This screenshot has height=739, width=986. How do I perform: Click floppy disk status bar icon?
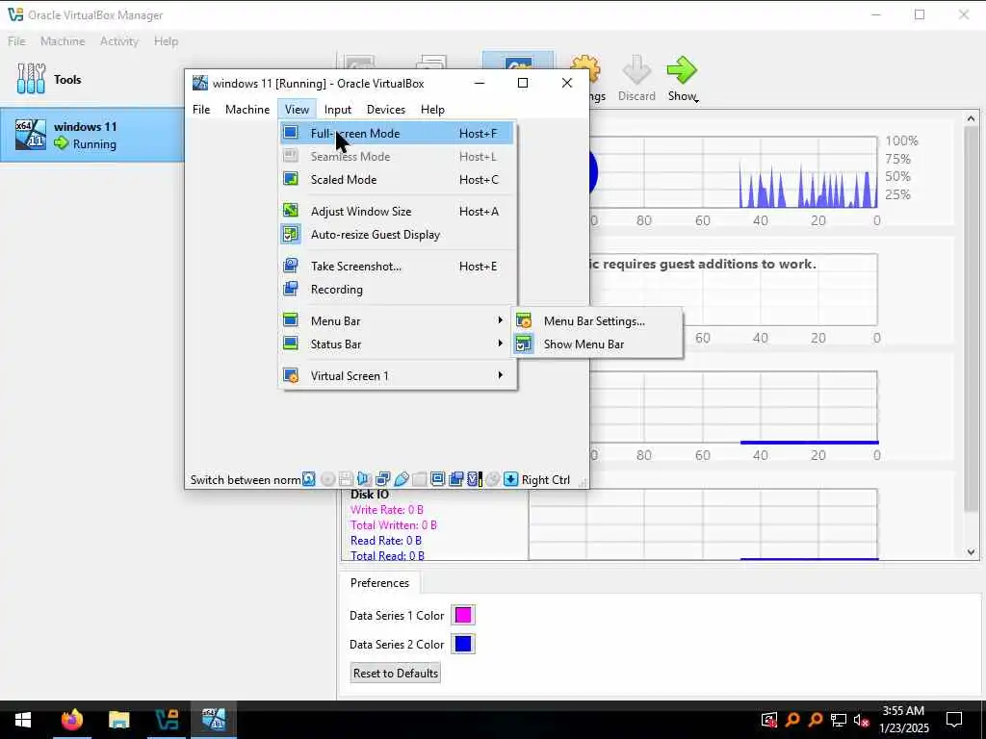(346, 479)
